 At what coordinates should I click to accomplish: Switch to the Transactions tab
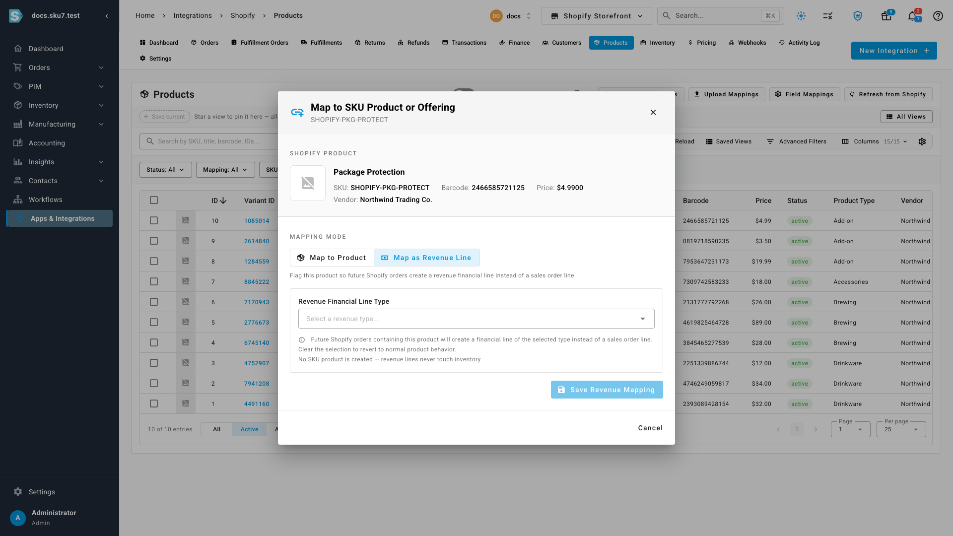tap(464, 43)
